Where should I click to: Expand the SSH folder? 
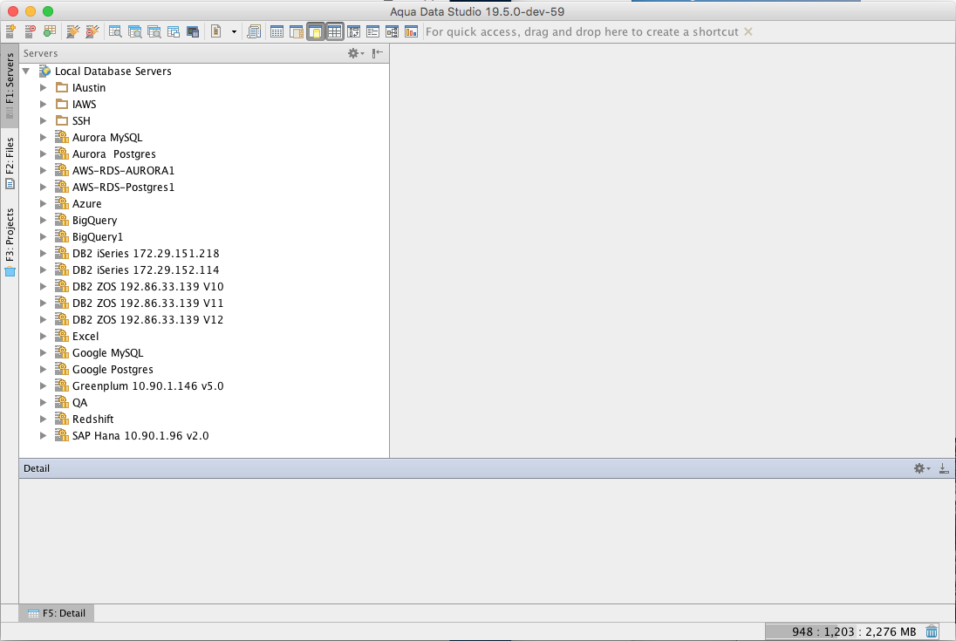[44, 120]
